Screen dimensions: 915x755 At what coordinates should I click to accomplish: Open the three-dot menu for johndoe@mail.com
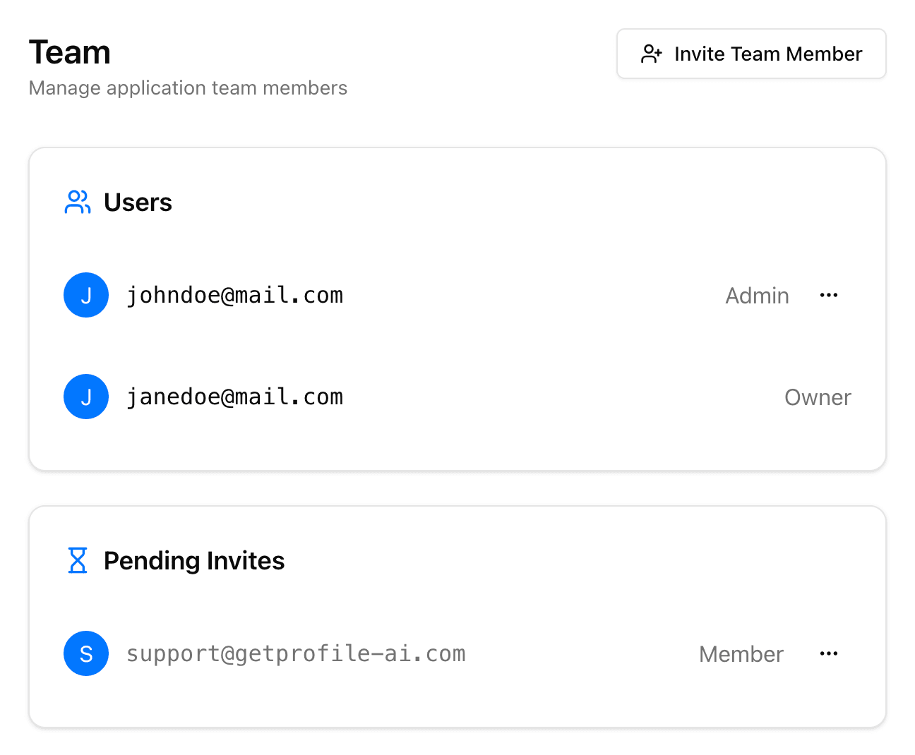[x=829, y=295]
